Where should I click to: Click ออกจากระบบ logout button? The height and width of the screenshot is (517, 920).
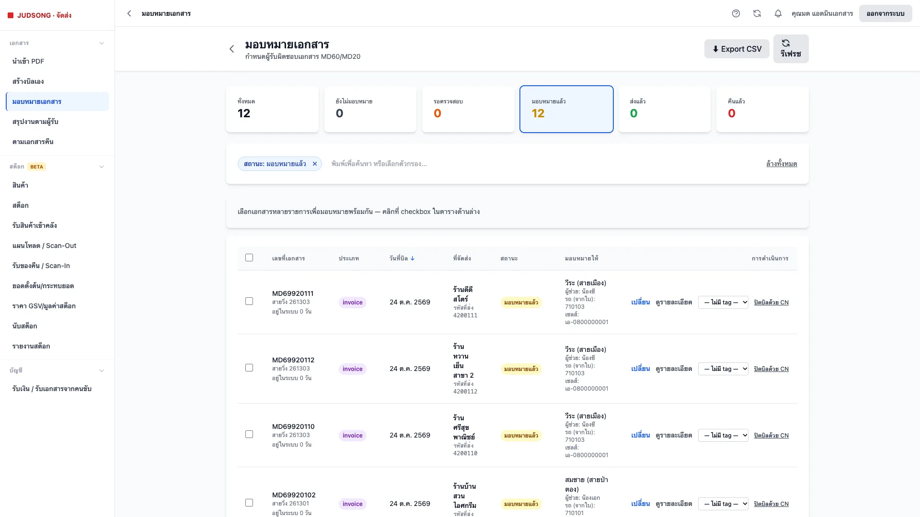[885, 13]
